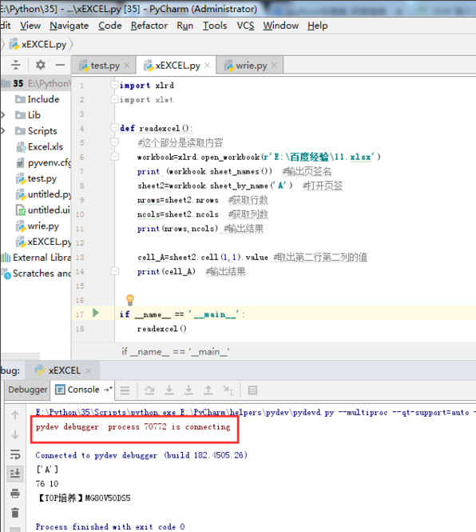The width and height of the screenshot is (476, 532).
Task: Switch to the Console tab
Action: [77, 390]
